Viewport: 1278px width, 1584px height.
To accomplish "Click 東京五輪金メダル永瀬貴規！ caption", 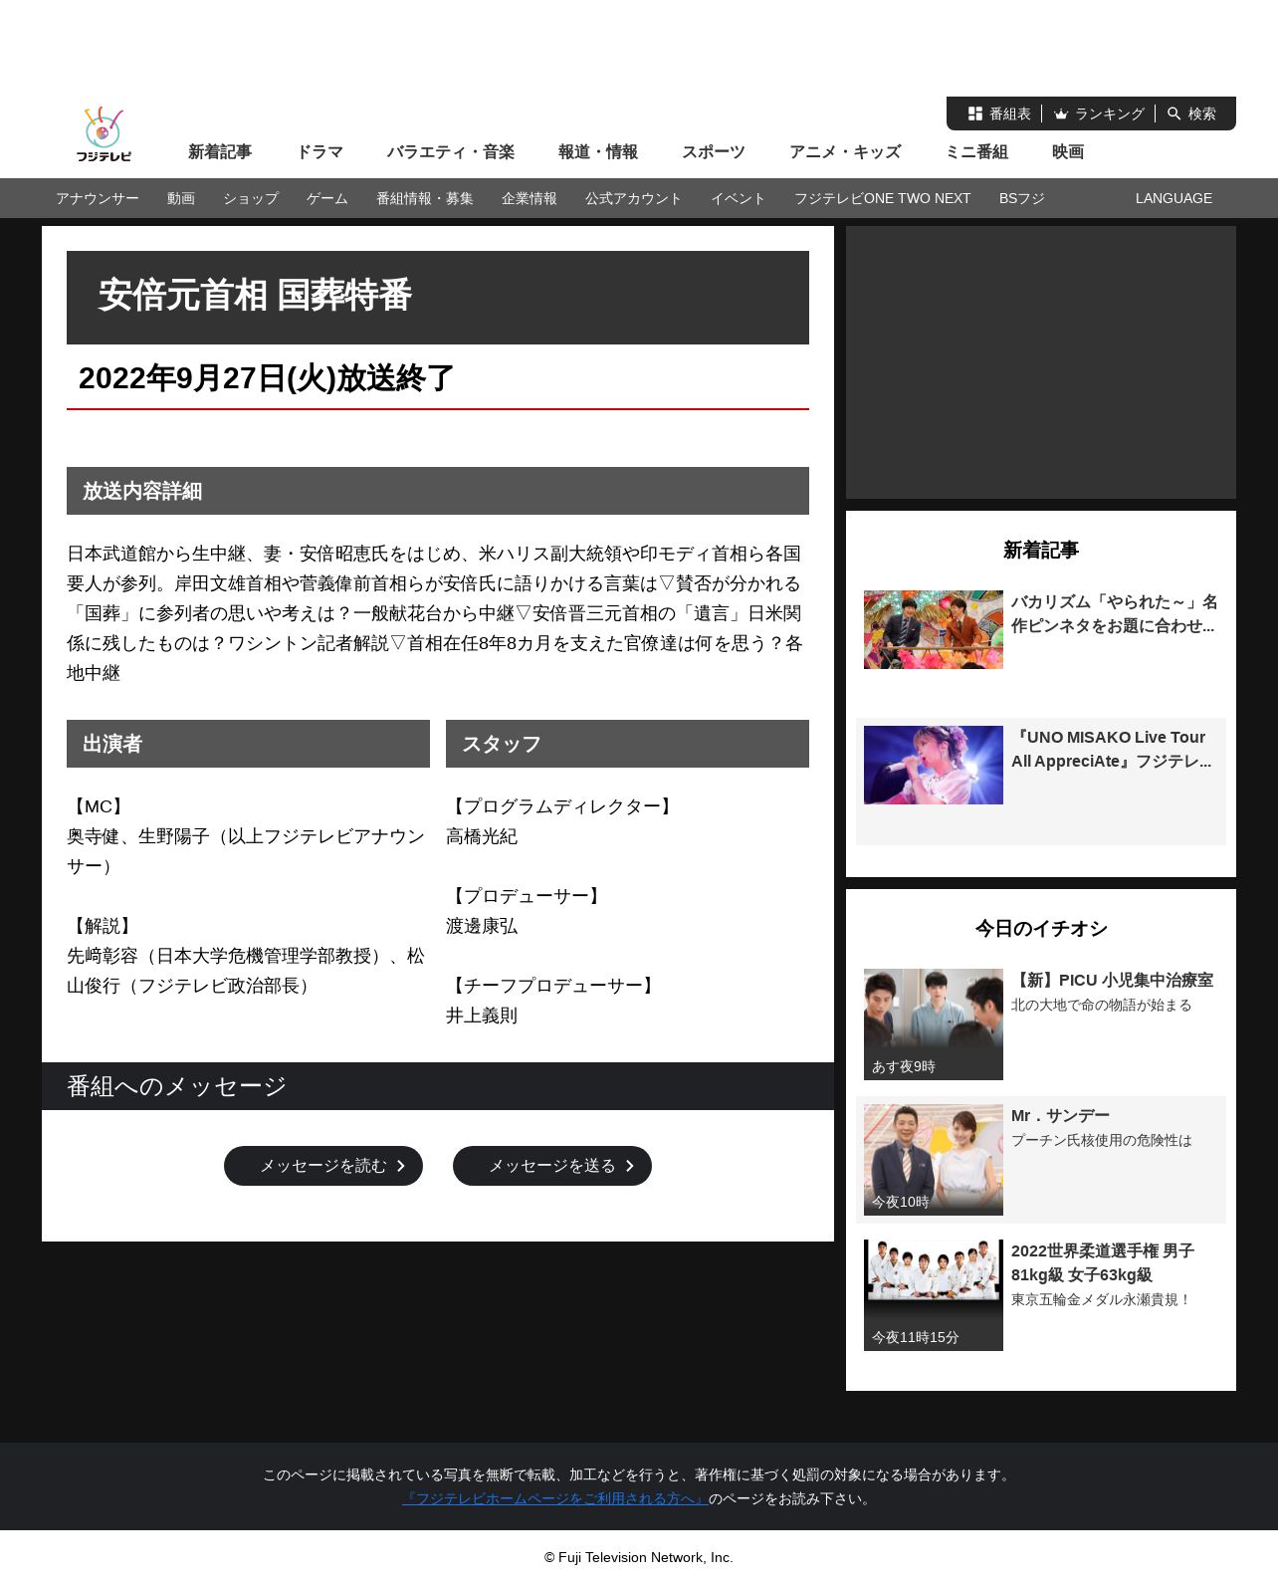I will tap(1101, 1299).
